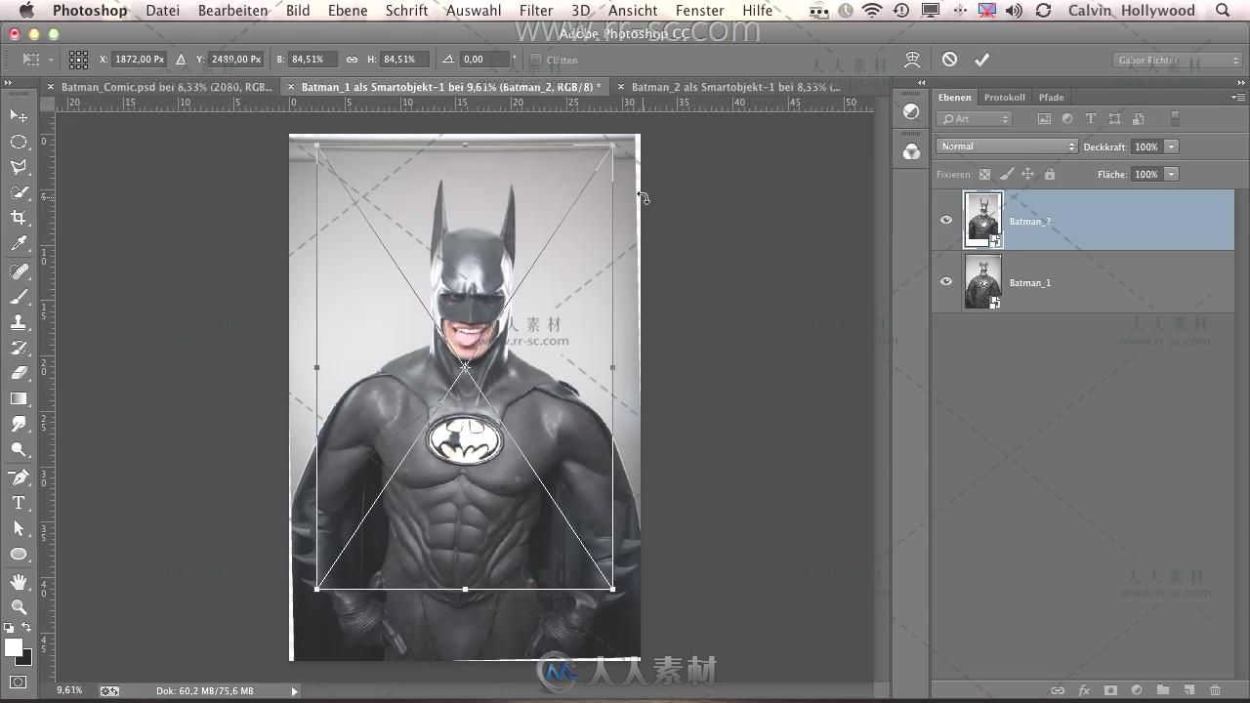Hide the Batman_1 layer
Screen dimensions: 1250x703
[x=945, y=281]
